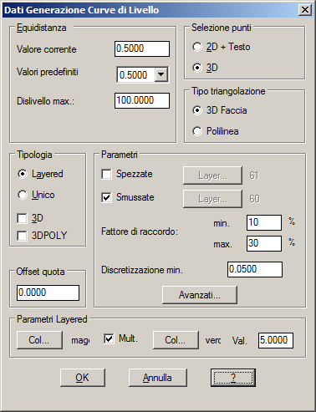Click the Layer button next to Smussate
This screenshot has width=316, height=412.
pyautogui.click(x=212, y=199)
